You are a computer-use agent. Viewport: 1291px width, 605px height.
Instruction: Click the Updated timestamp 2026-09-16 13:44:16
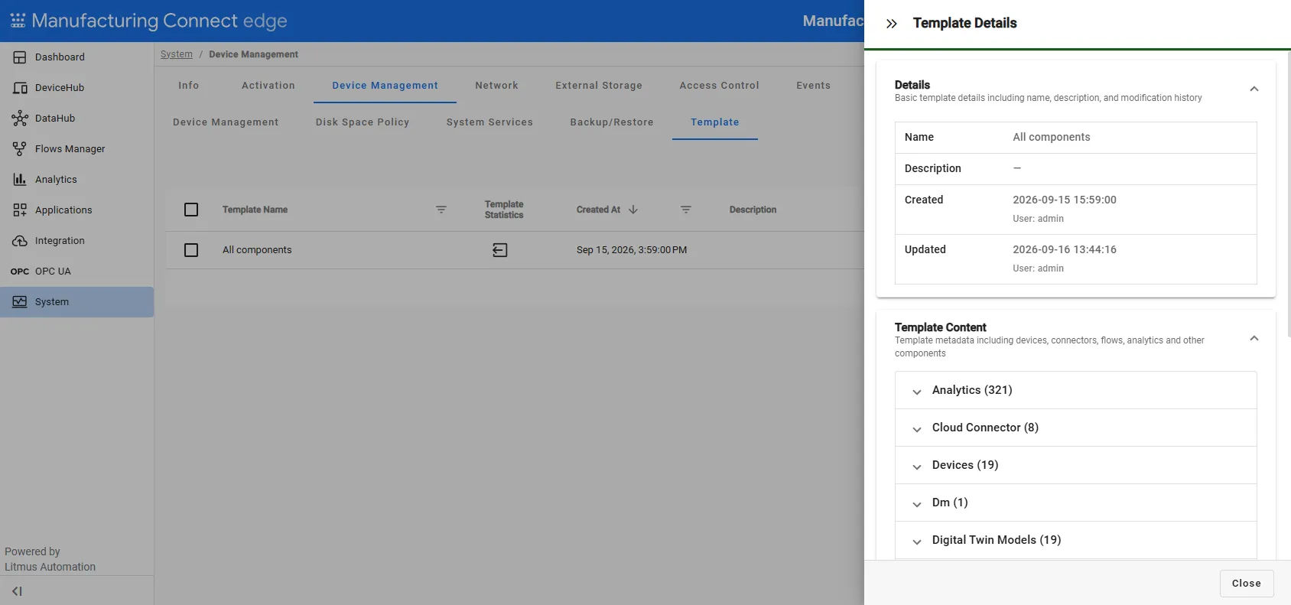point(1065,249)
